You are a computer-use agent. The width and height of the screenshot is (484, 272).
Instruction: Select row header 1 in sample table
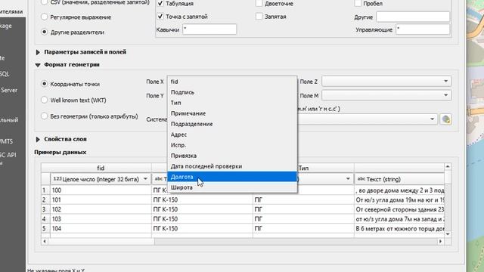tap(45, 190)
